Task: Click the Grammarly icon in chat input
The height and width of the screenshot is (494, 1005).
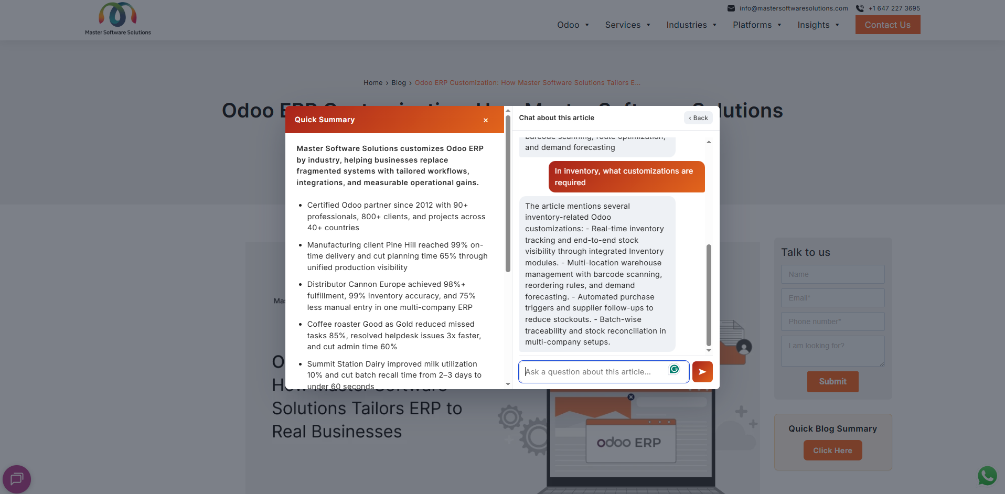Action: click(674, 369)
